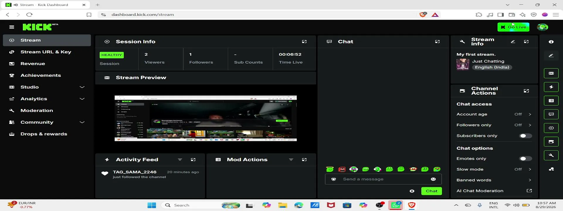
Task: Open Followers only chat access options
Action: click(x=494, y=125)
